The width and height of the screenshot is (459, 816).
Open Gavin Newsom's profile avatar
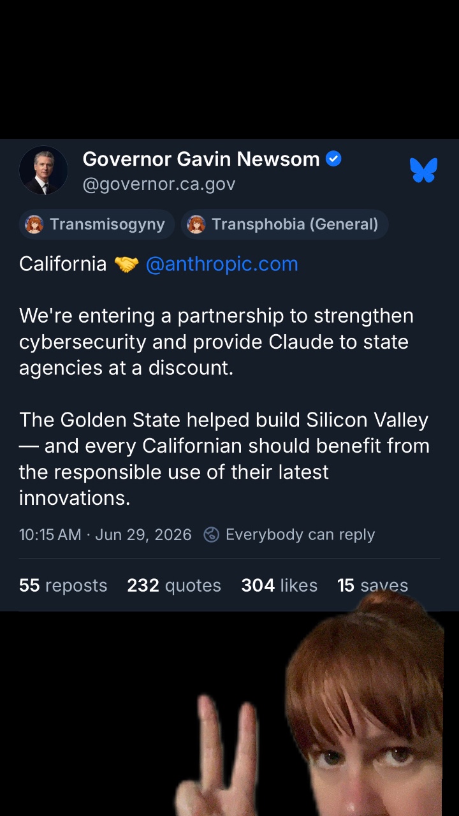tap(43, 171)
